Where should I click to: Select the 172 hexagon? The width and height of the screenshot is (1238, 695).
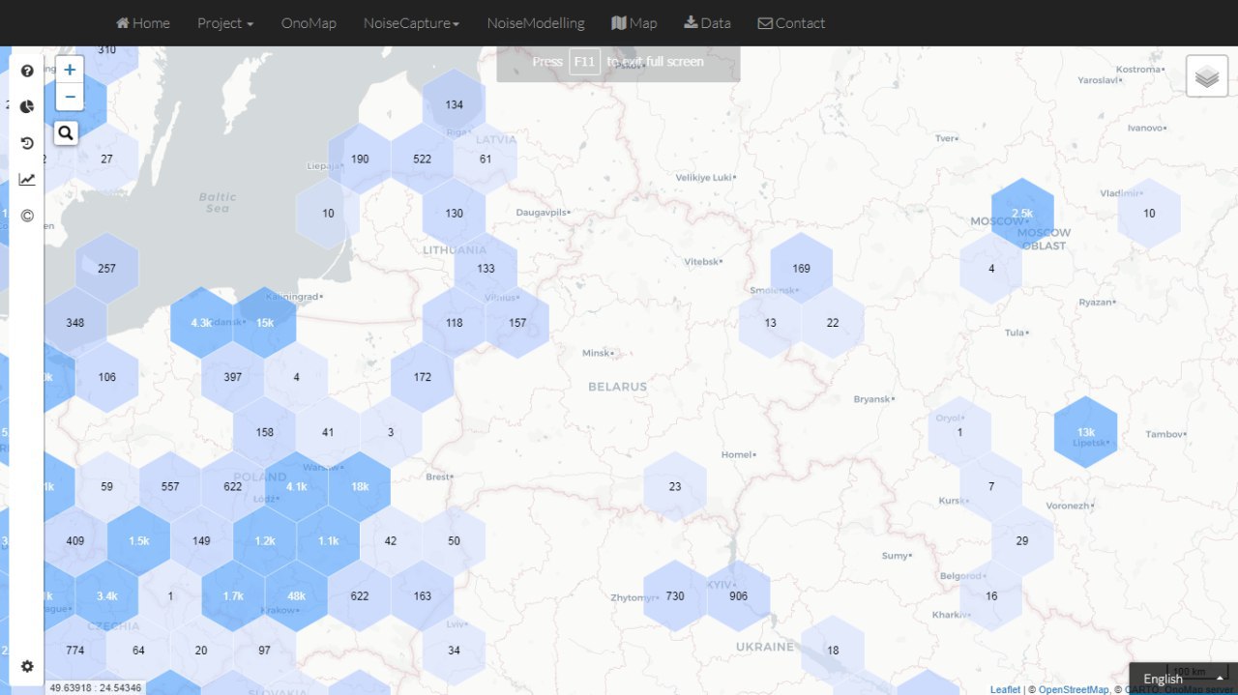coord(423,377)
